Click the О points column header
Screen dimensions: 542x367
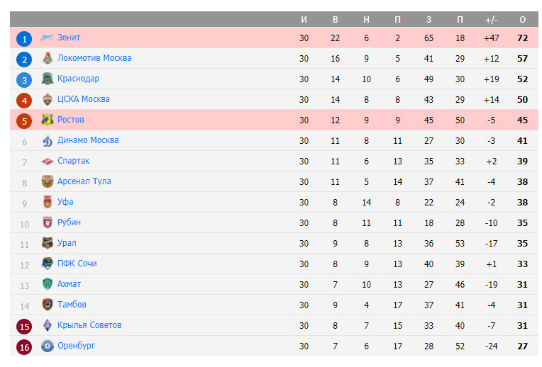click(522, 20)
